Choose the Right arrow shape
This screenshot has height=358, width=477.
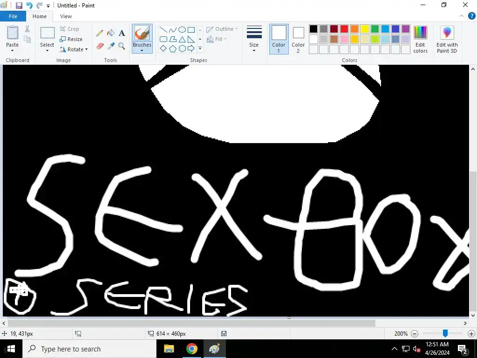191,48
